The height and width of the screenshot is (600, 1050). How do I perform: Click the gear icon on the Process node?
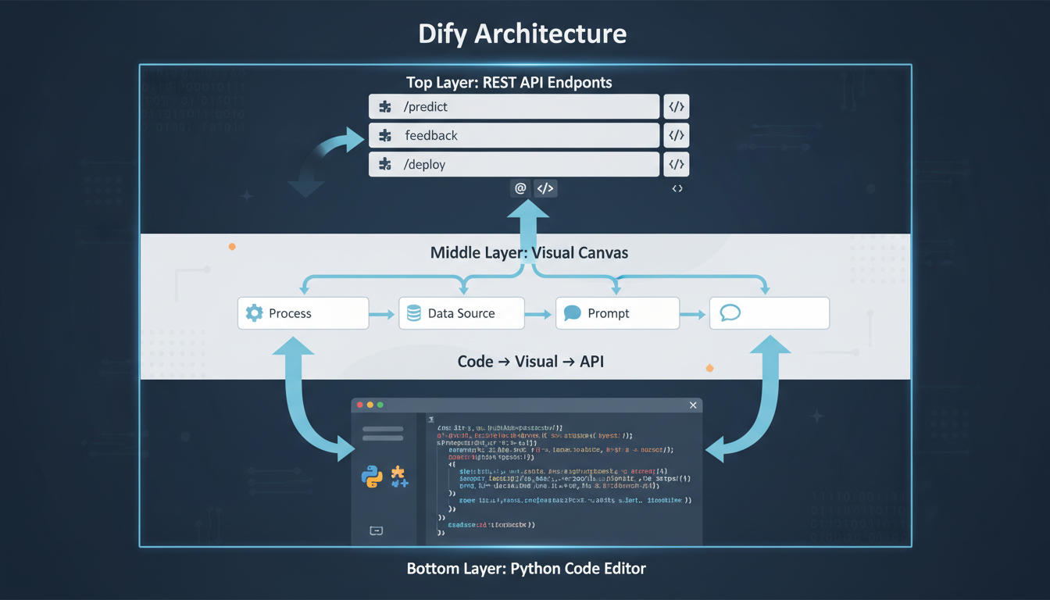pos(253,312)
